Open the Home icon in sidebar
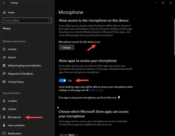The height and width of the screenshot is (136, 175). tap(4, 12)
